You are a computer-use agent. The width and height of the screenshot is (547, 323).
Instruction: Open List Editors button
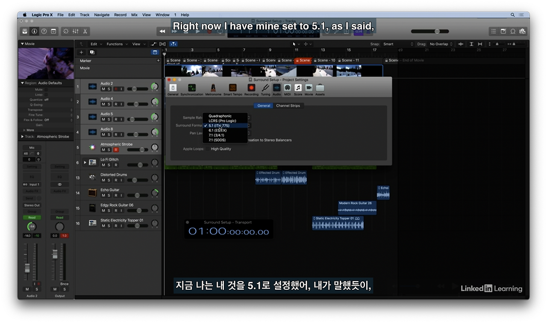click(494, 31)
